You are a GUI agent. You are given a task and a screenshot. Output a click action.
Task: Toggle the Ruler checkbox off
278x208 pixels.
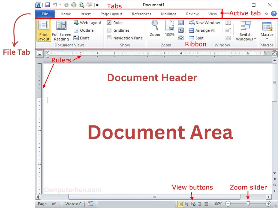109,22
